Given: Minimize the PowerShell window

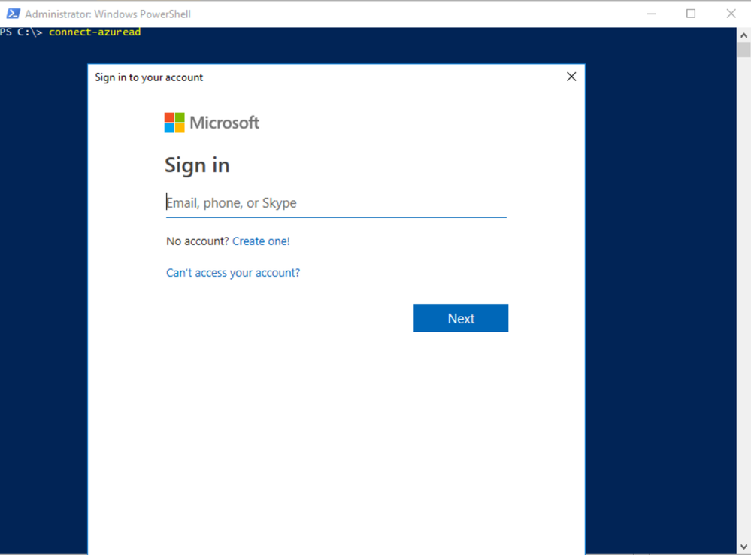Looking at the screenshot, I should pos(651,14).
